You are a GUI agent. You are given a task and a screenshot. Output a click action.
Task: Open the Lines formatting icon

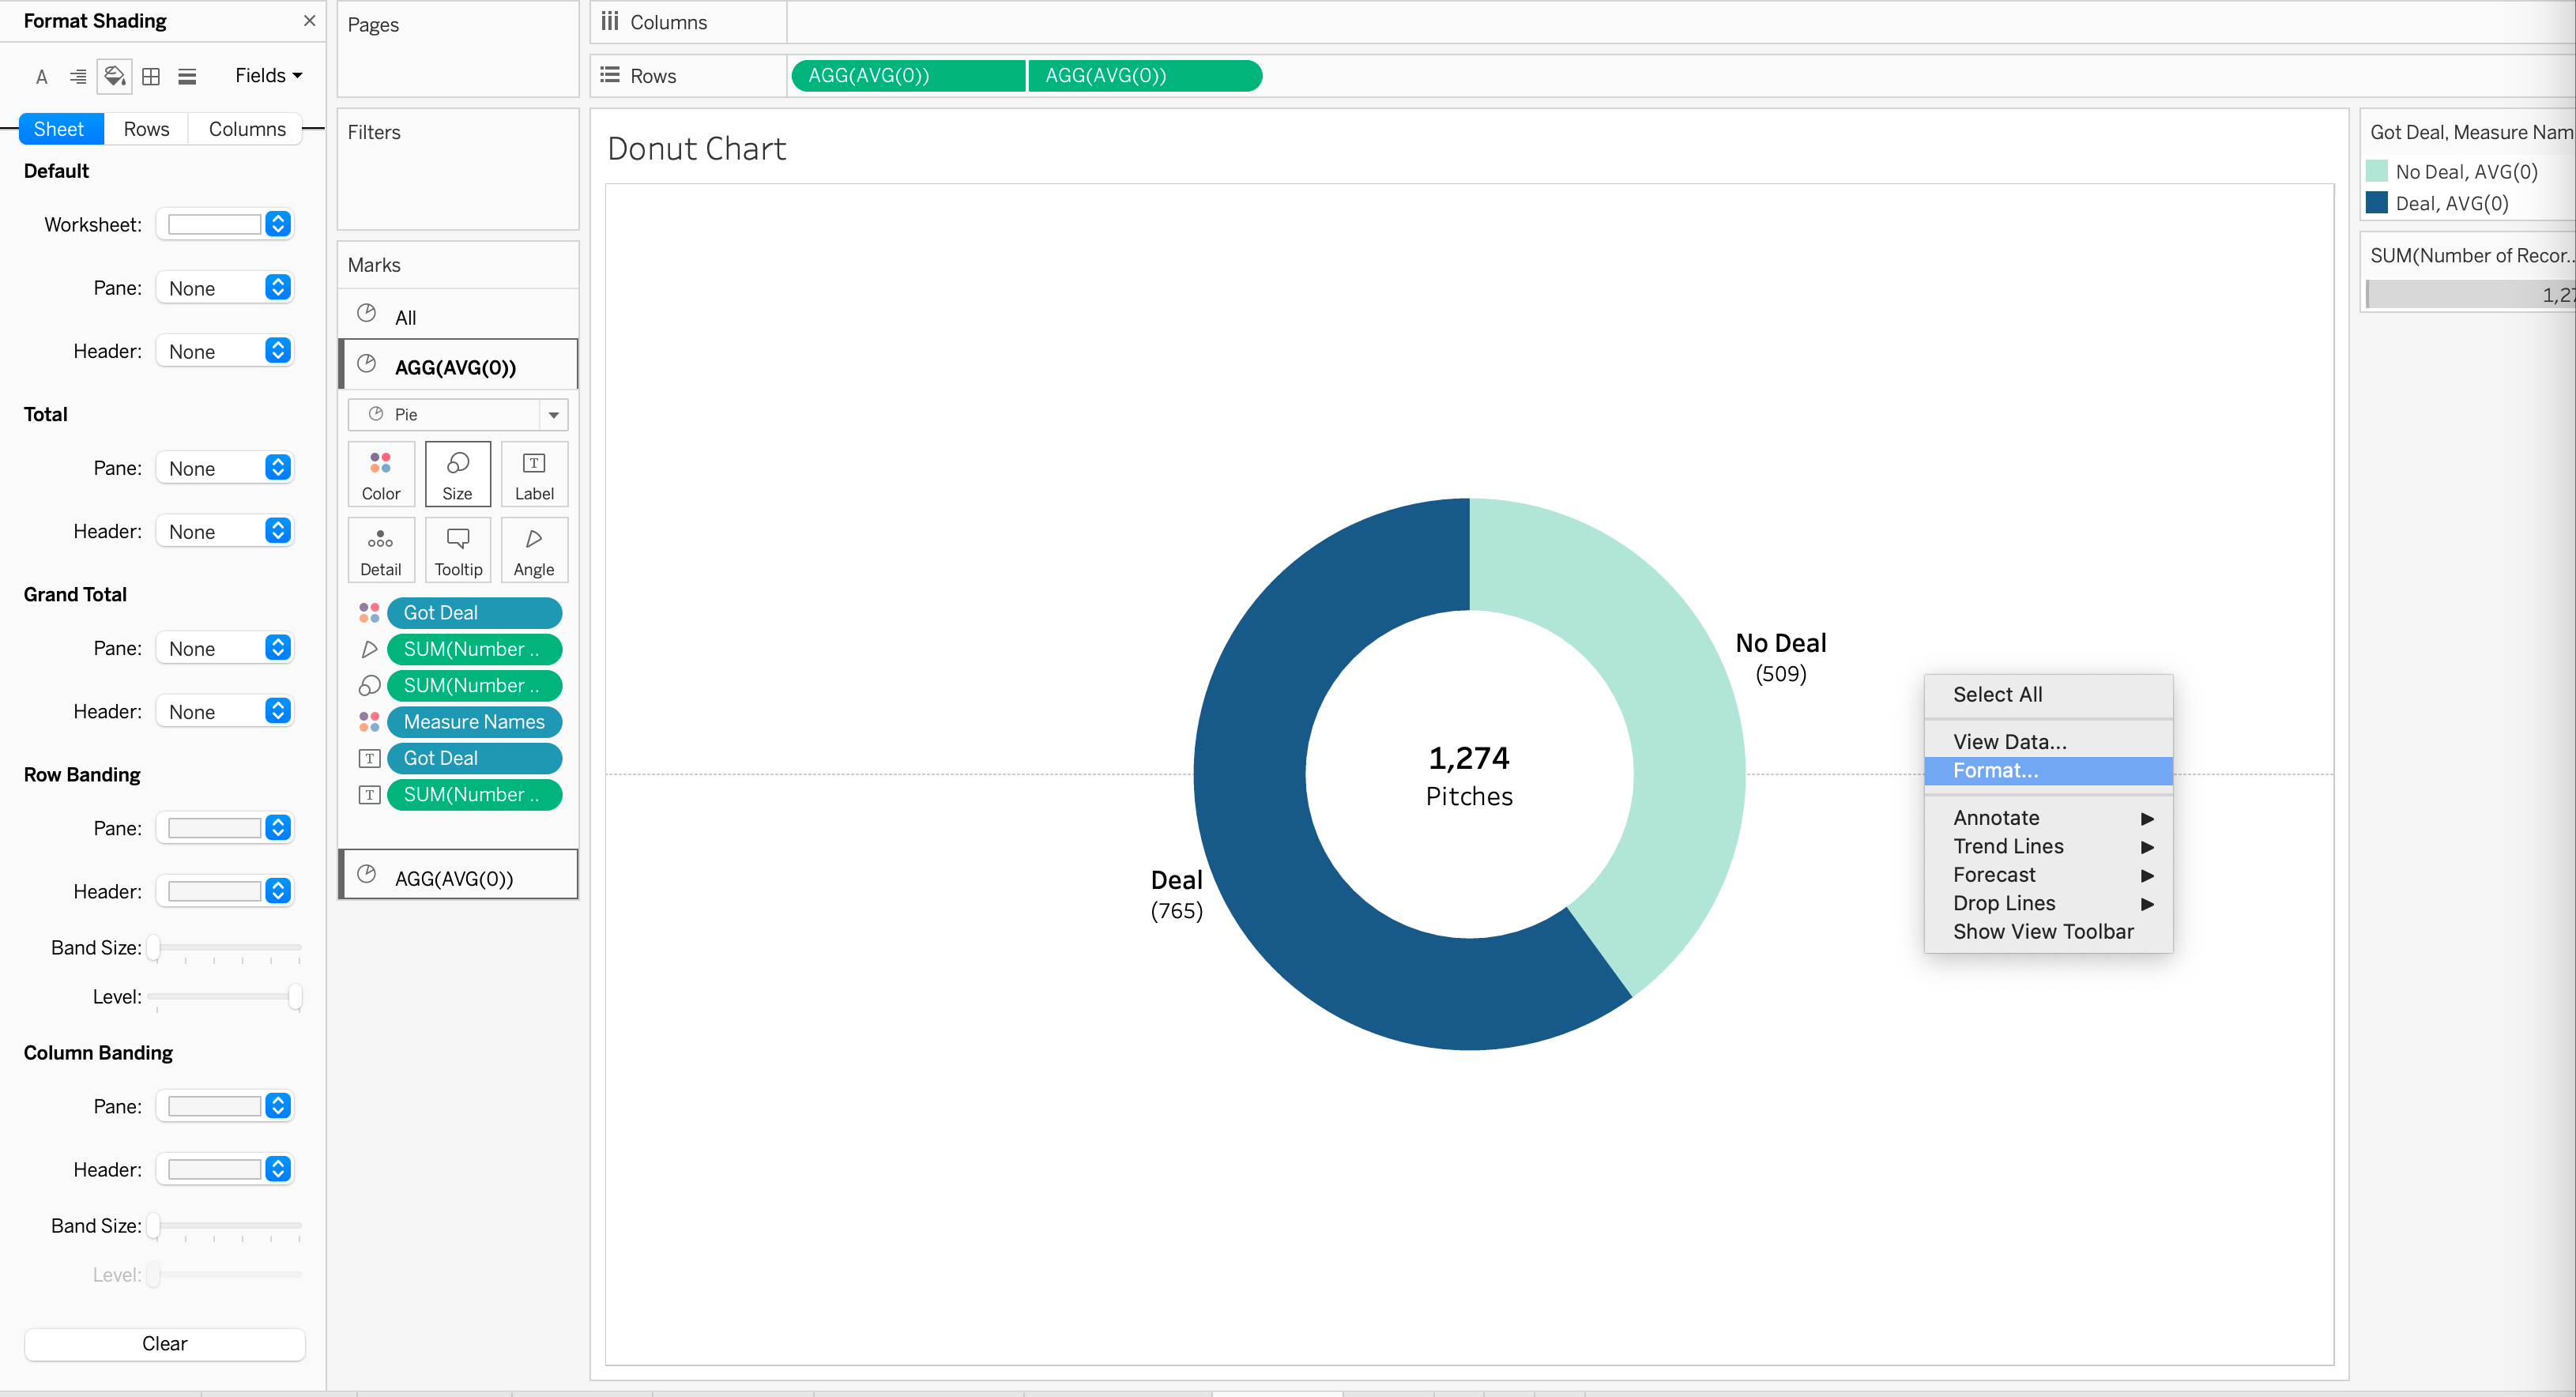[x=187, y=77]
